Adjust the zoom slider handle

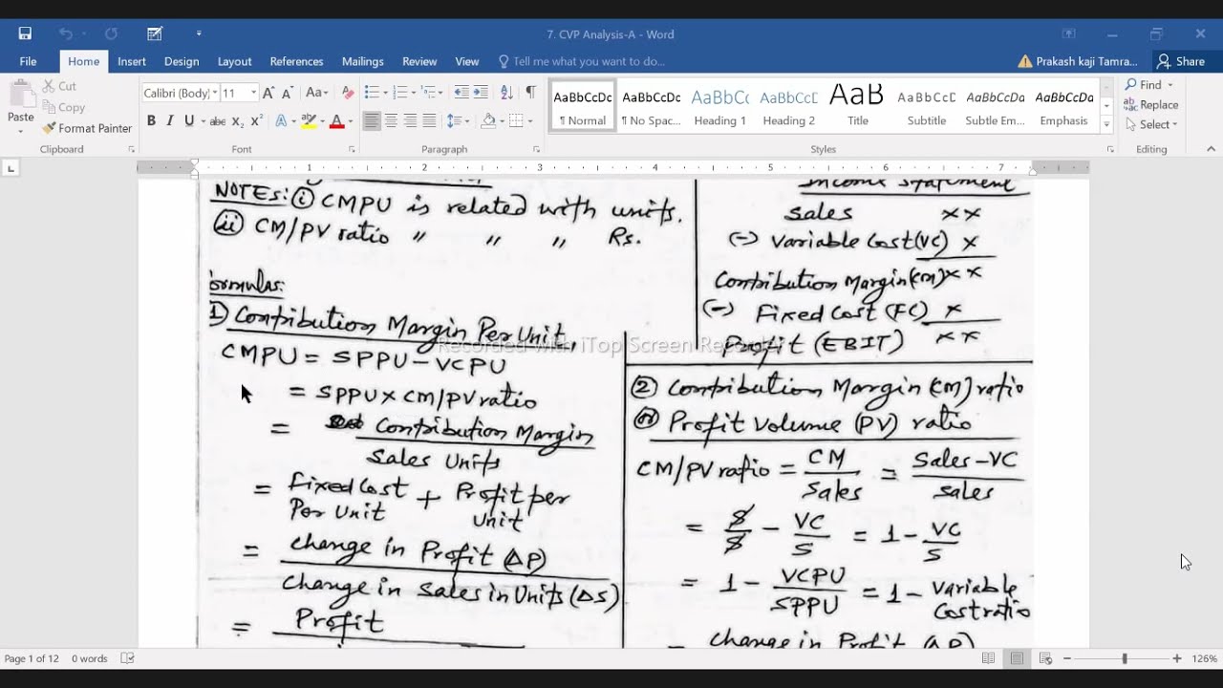1125,658
